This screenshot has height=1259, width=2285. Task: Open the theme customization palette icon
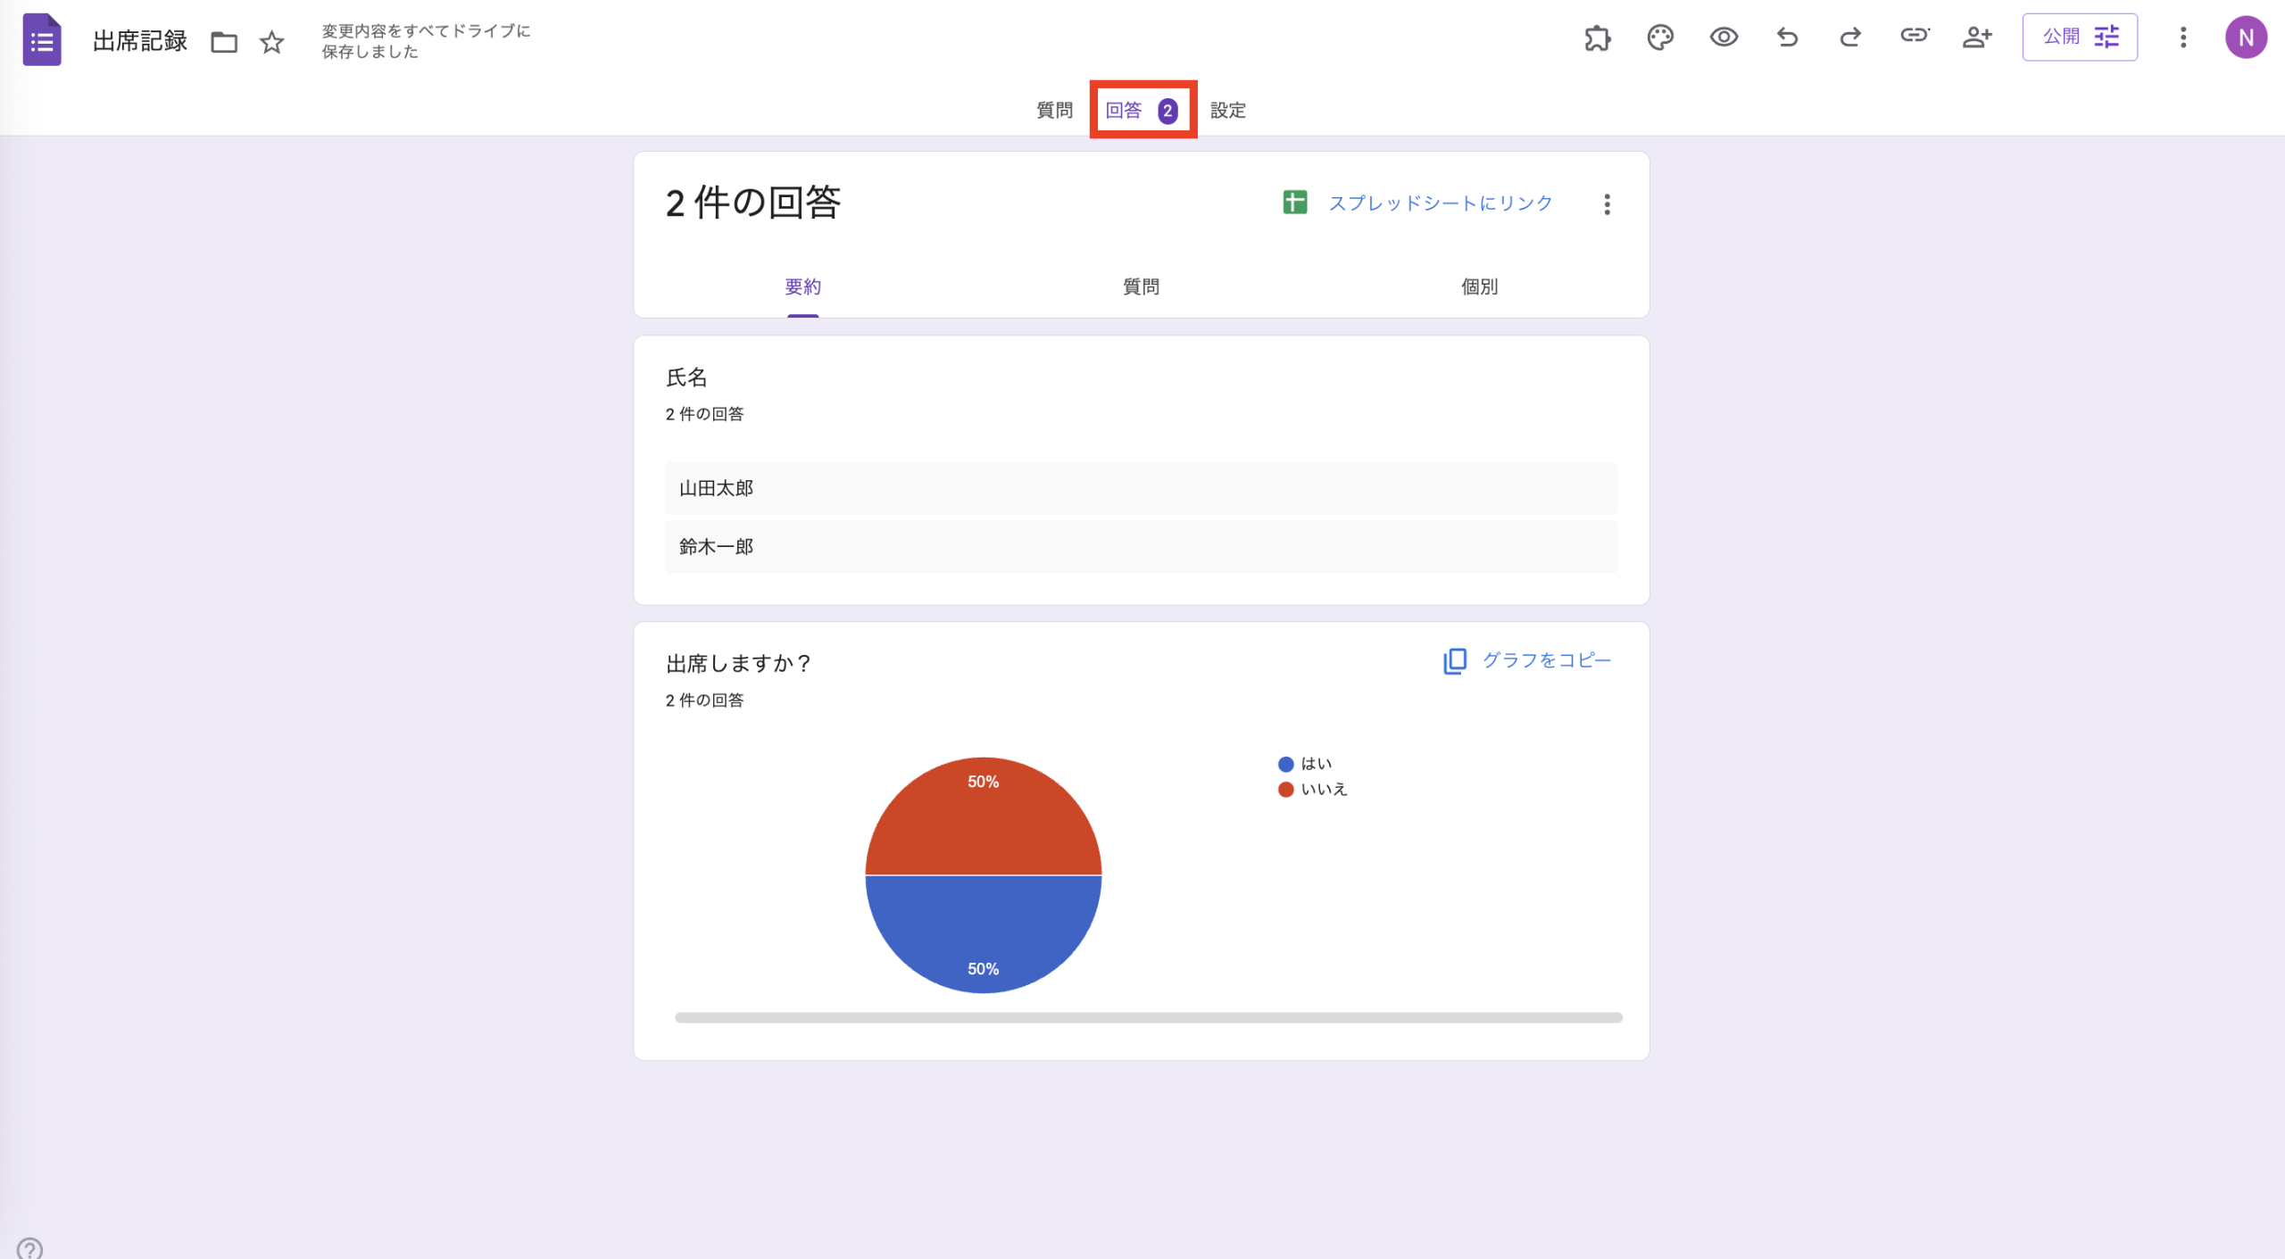tap(1661, 37)
